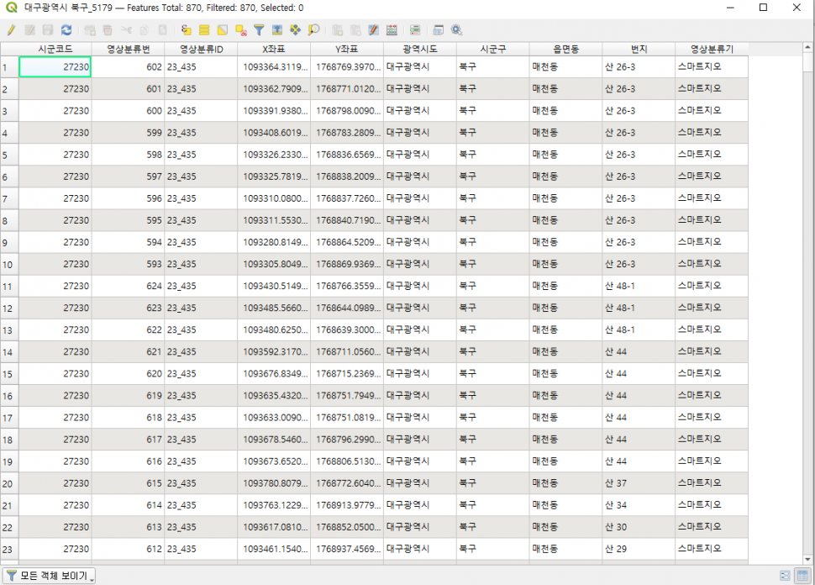815x585 pixels.
Task: Click the magnifier gear search icon
Action: pyautogui.click(x=457, y=30)
